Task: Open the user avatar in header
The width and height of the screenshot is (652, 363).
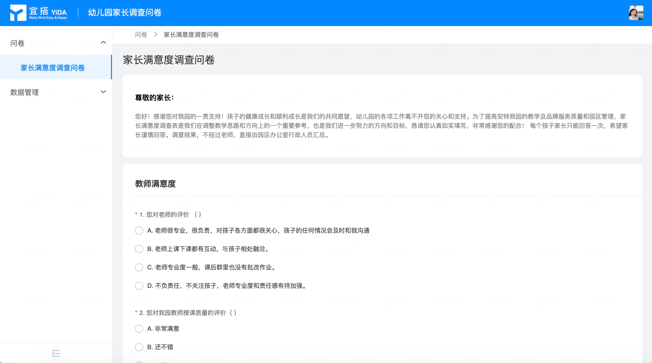Action: click(636, 13)
